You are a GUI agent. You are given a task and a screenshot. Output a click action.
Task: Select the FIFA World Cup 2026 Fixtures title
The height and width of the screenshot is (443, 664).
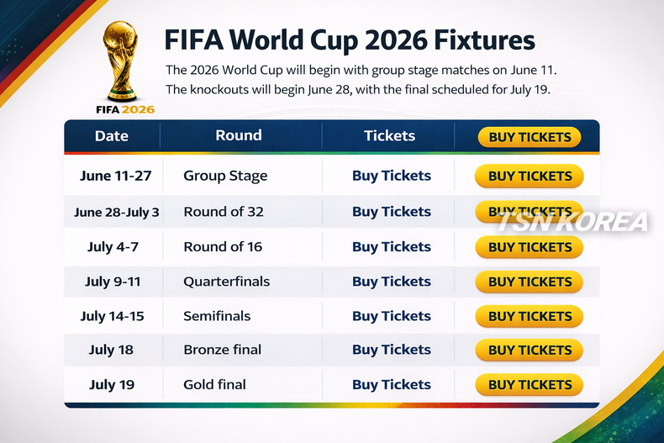[x=349, y=40]
